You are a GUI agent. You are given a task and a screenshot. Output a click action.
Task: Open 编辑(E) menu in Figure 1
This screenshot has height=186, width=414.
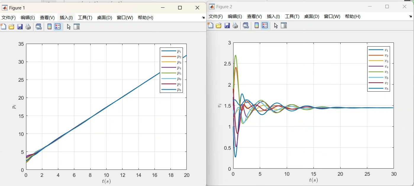(x=28, y=18)
